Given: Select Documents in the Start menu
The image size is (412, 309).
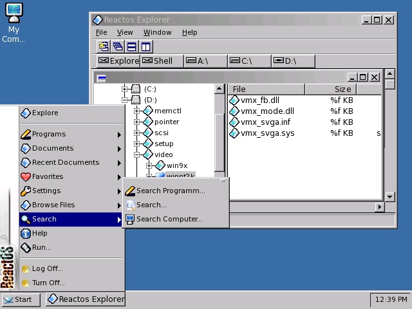Looking at the screenshot, I should 71,148.
